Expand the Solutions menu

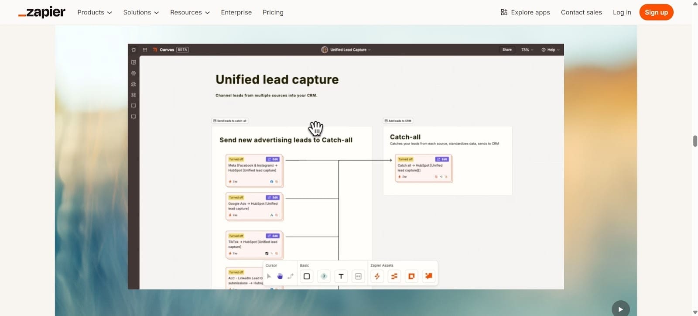(141, 12)
